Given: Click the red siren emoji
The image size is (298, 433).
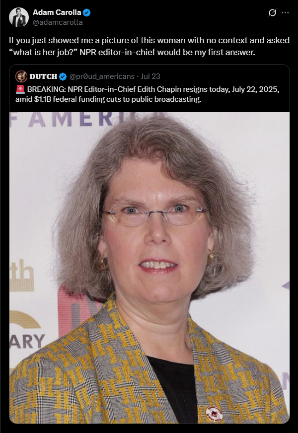Looking at the screenshot, I should click(x=20, y=89).
